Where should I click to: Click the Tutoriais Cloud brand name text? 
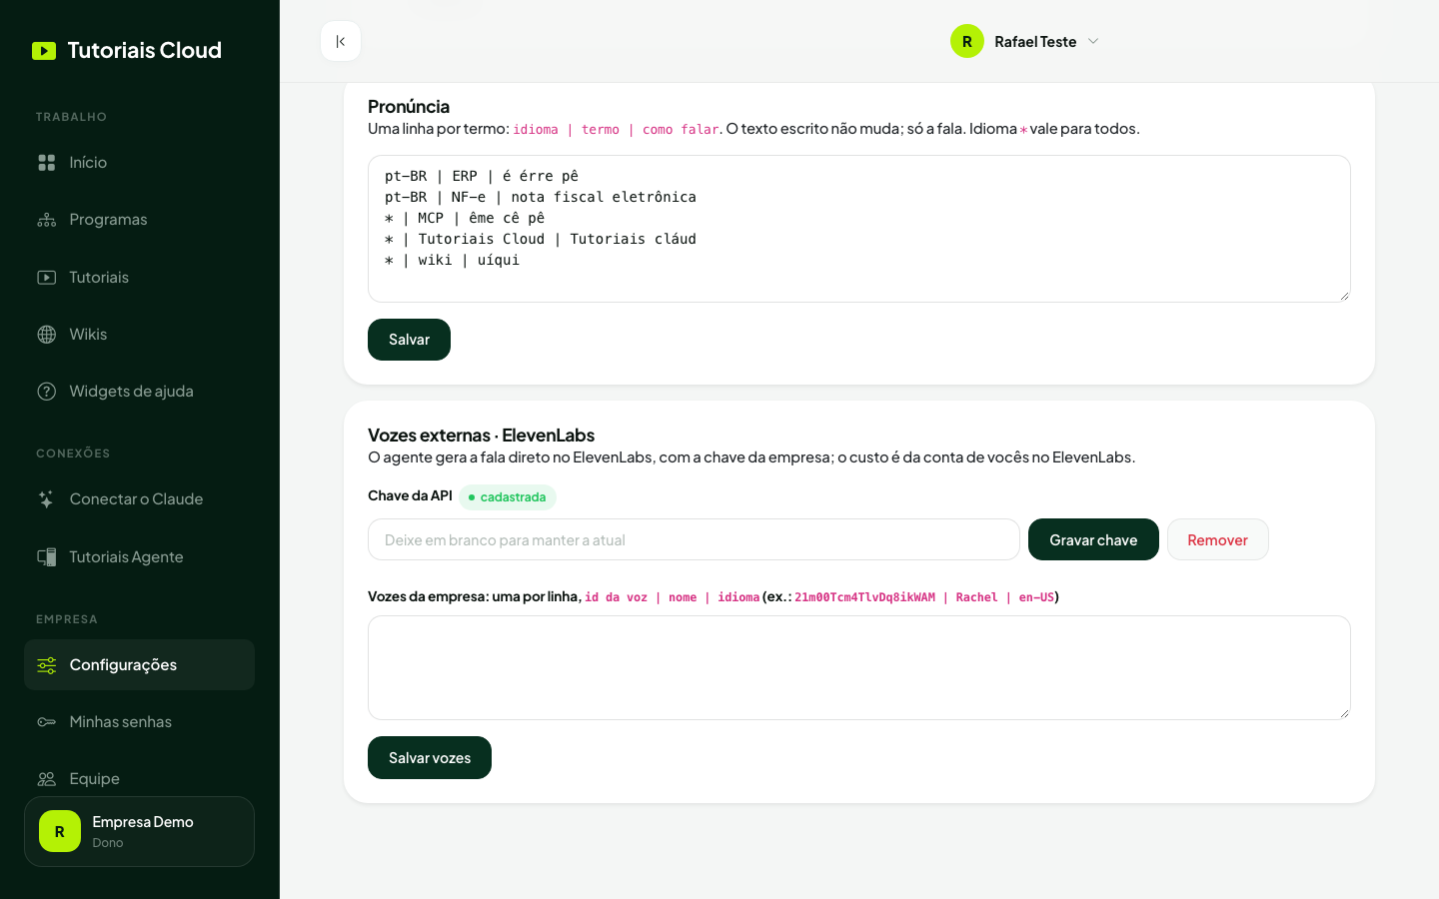[145, 51]
